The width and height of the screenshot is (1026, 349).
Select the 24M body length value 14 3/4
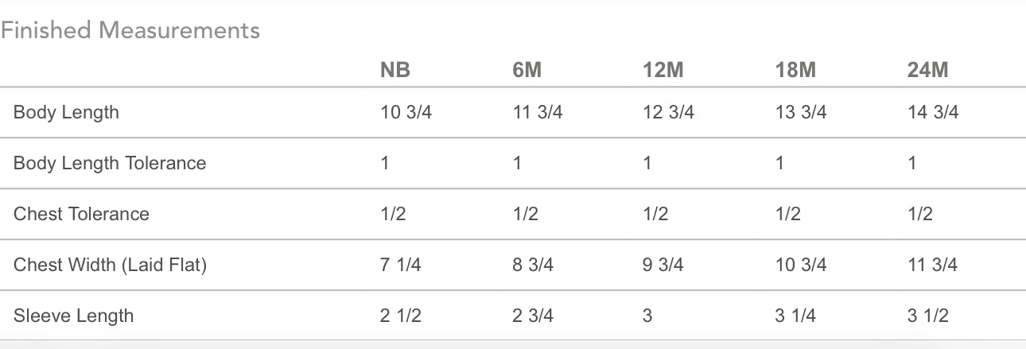tap(933, 112)
